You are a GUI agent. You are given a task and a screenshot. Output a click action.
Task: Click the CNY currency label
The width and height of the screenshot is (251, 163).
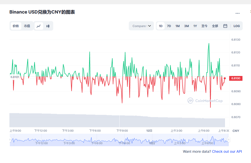coord(236,131)
